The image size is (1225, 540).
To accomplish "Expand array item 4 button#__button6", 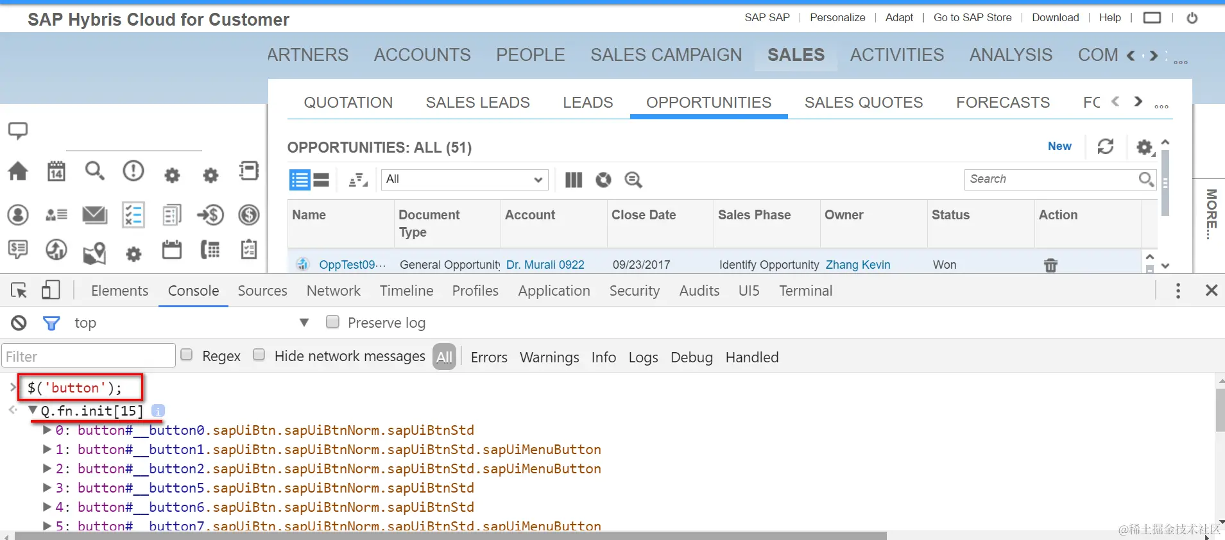I will point(47,507).
